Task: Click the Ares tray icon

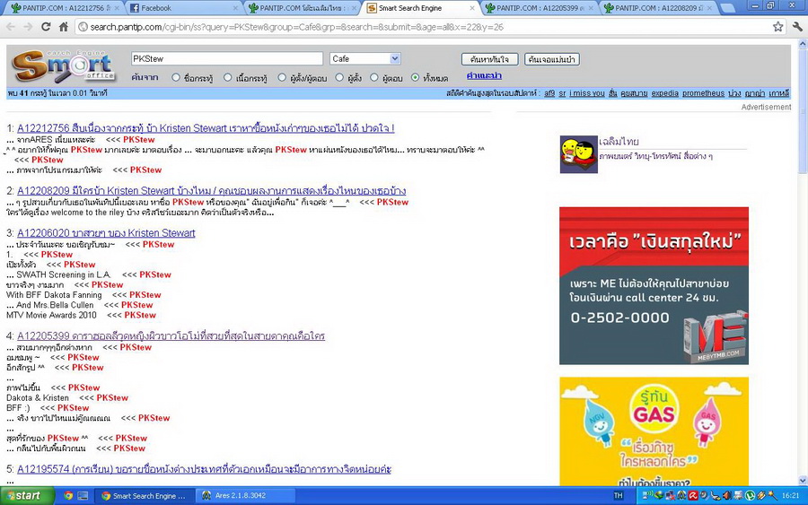Action: (681, 496)
